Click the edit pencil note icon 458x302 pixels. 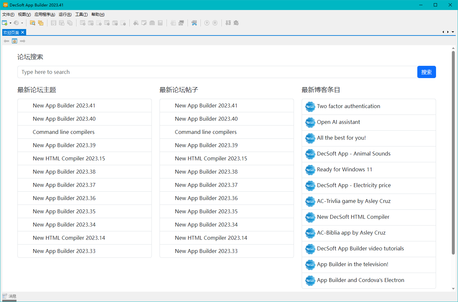click(x=144, y=23)
